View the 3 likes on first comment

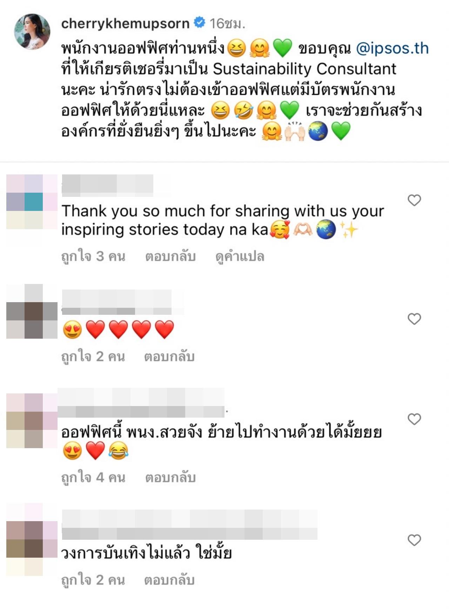(93, 257)
